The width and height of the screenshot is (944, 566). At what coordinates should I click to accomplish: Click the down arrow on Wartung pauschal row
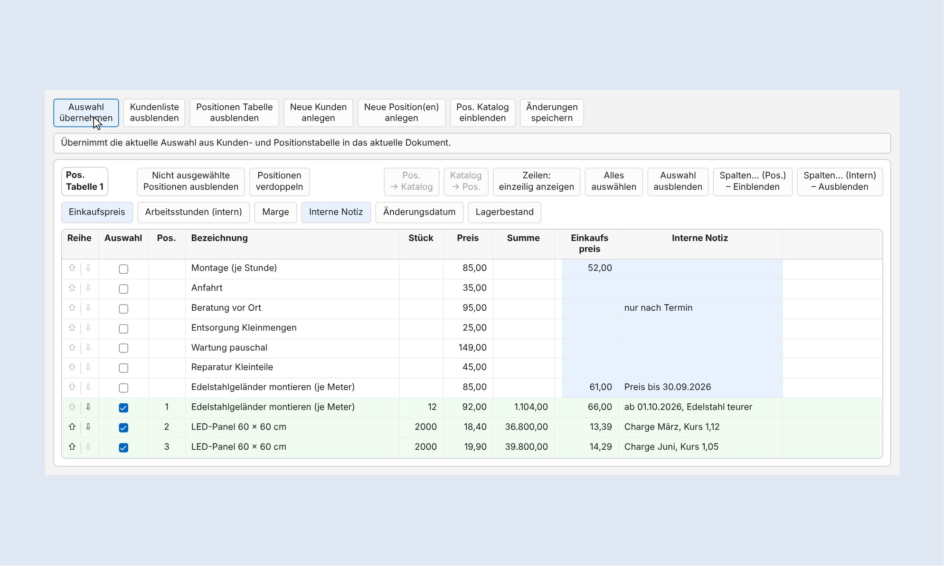[x=88, y=348]
